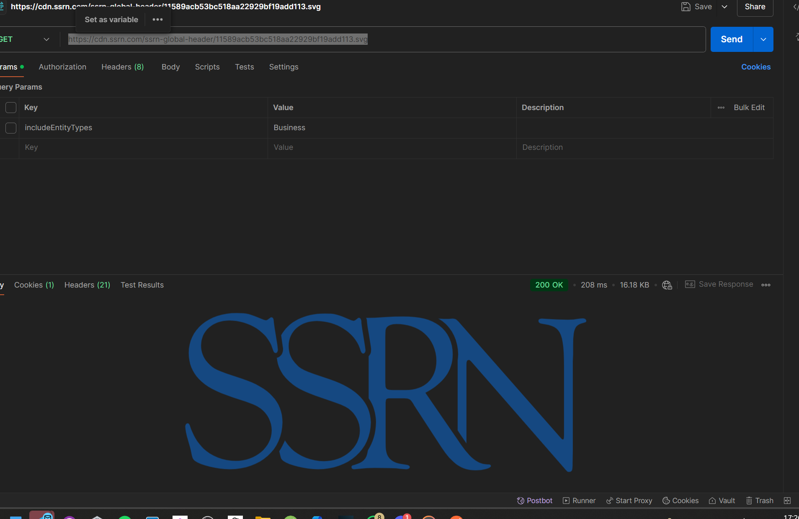The width and height of the screenshot is (799, 519).
Task: Click the SSRN logo response preview
Action: pyautogui.click(x=386, y=392)
